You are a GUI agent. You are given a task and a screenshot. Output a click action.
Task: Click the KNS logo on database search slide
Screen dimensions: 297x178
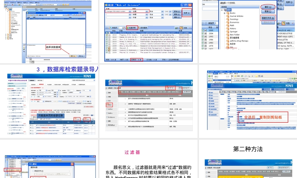click(87, 76)
